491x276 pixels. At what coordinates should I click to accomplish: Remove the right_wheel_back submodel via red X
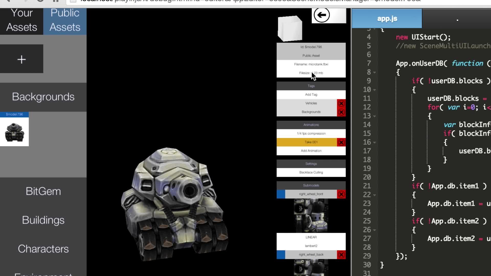[341, 255]
